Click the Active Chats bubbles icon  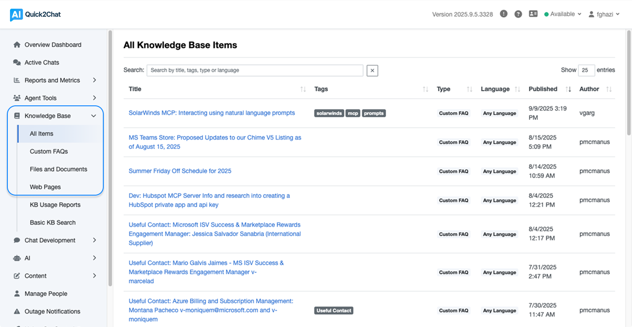pos(17,62)
